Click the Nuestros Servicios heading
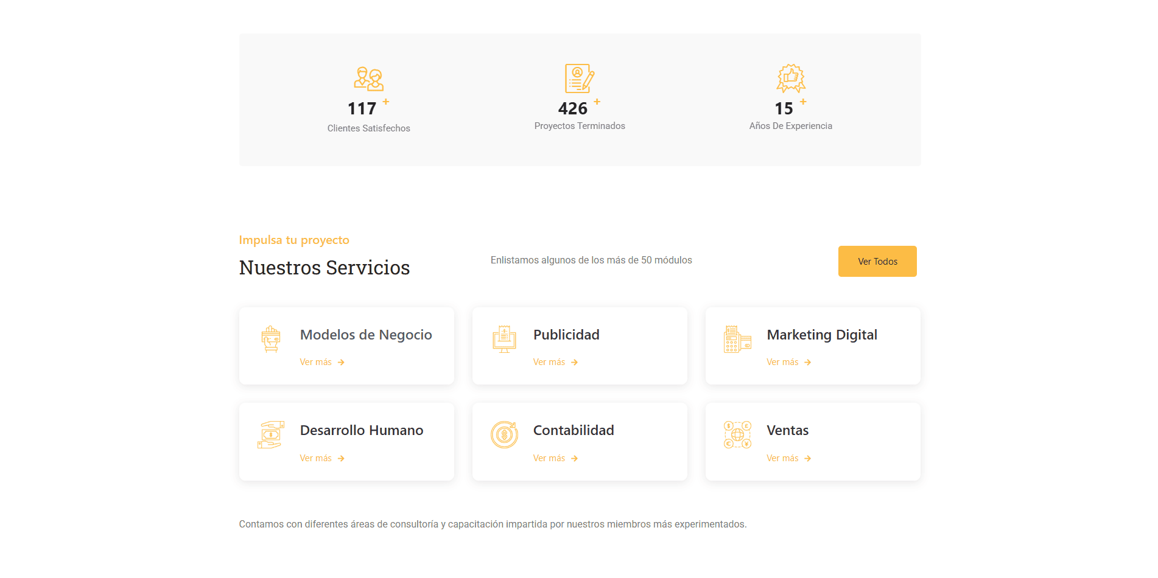Viewport: 1158px width, 578px height. pos(324,268)
